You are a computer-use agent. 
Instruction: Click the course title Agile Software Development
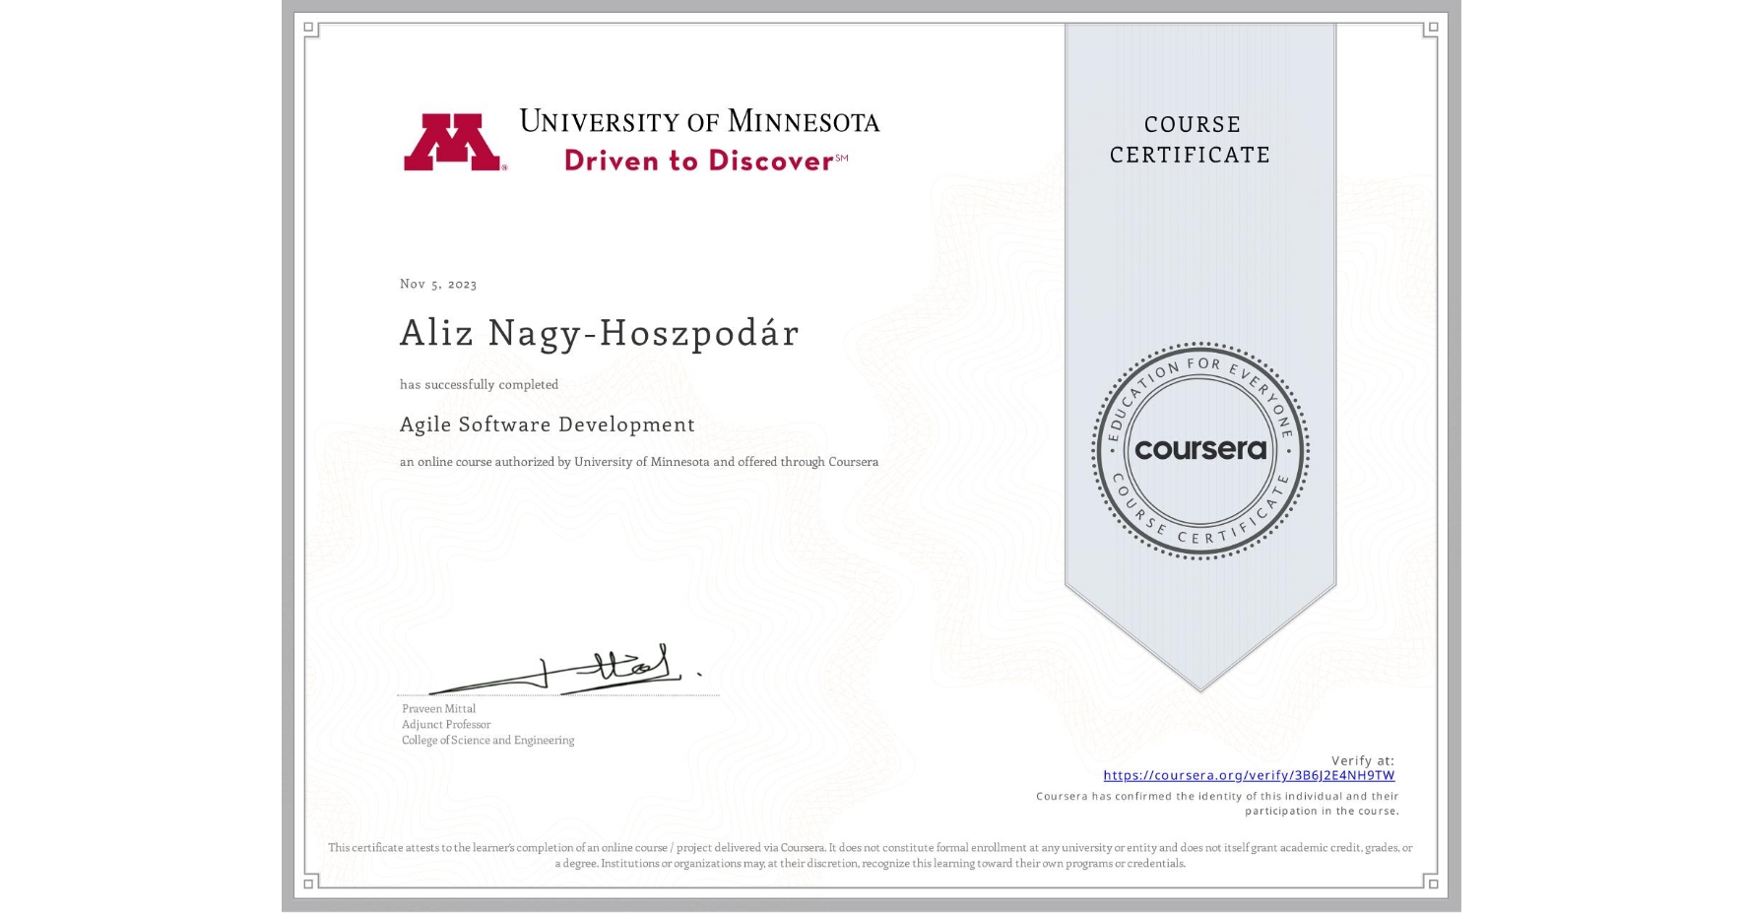(x=547, y=424)
